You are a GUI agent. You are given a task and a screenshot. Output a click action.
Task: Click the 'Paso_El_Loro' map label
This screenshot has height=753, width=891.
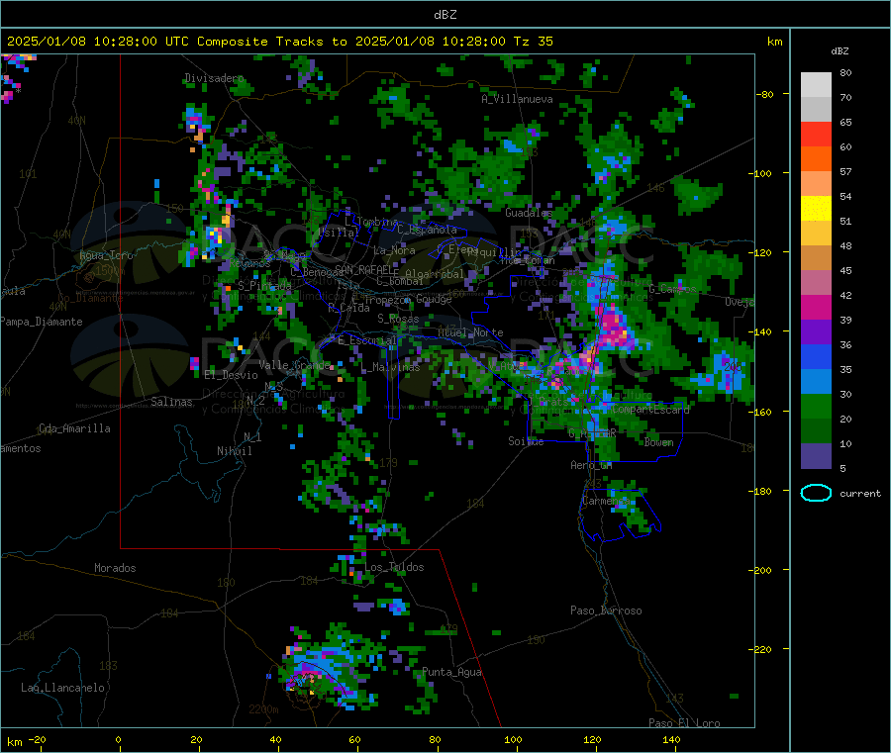tap(684, 723)
